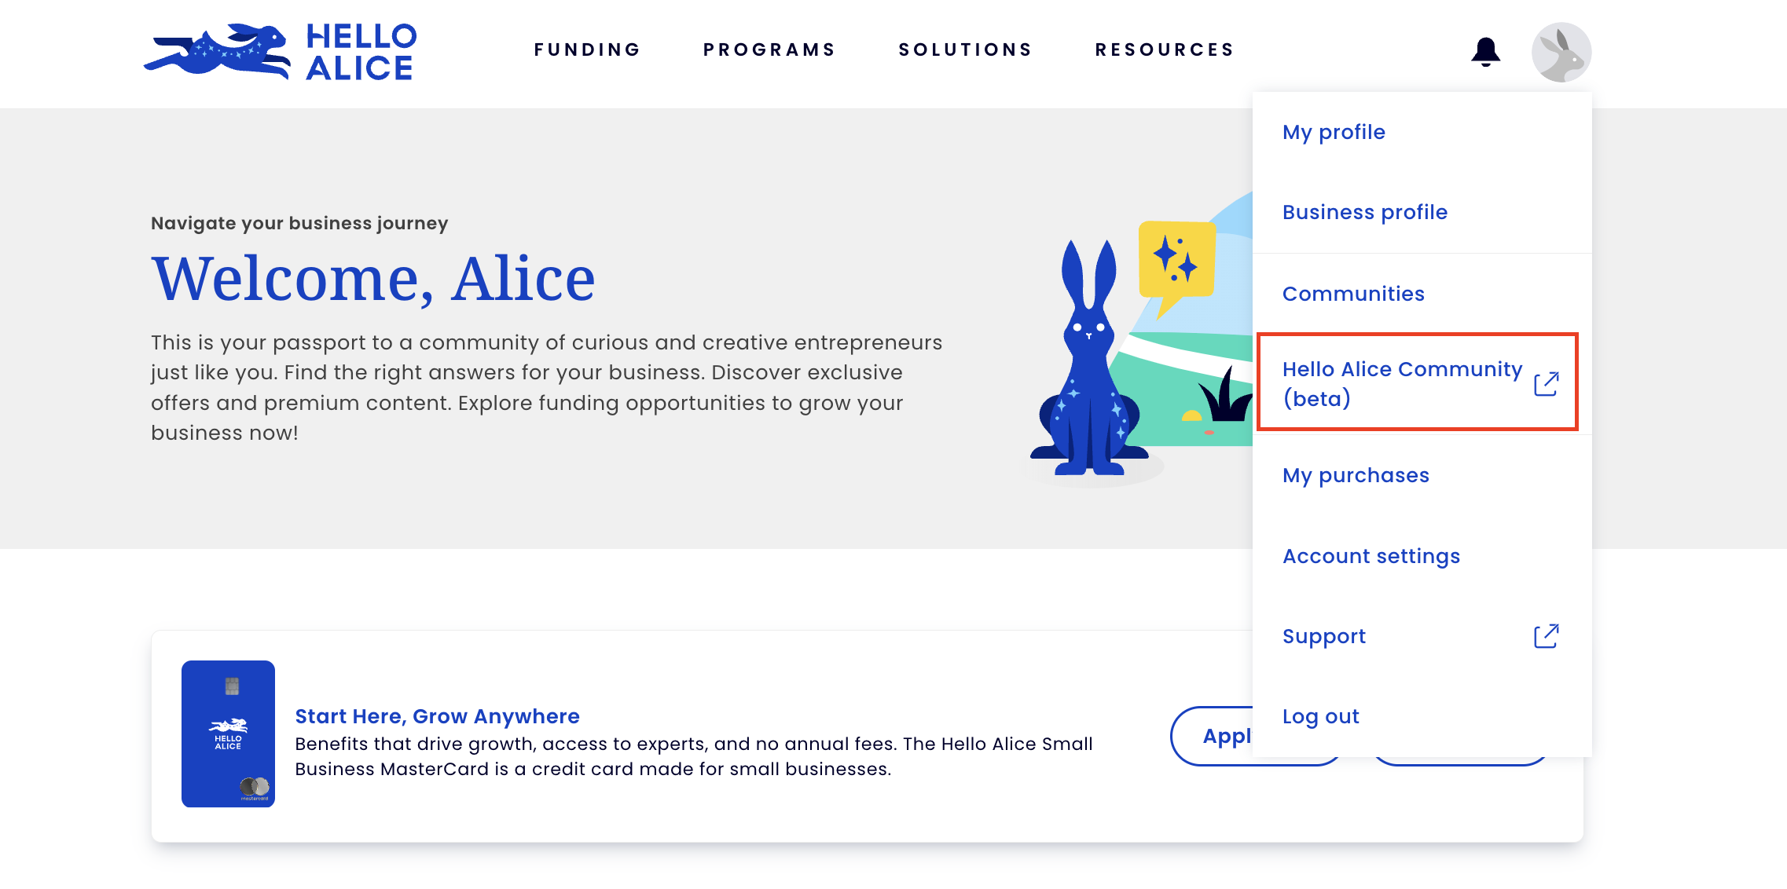Open Communities from the dropdown

point(1422,294)
